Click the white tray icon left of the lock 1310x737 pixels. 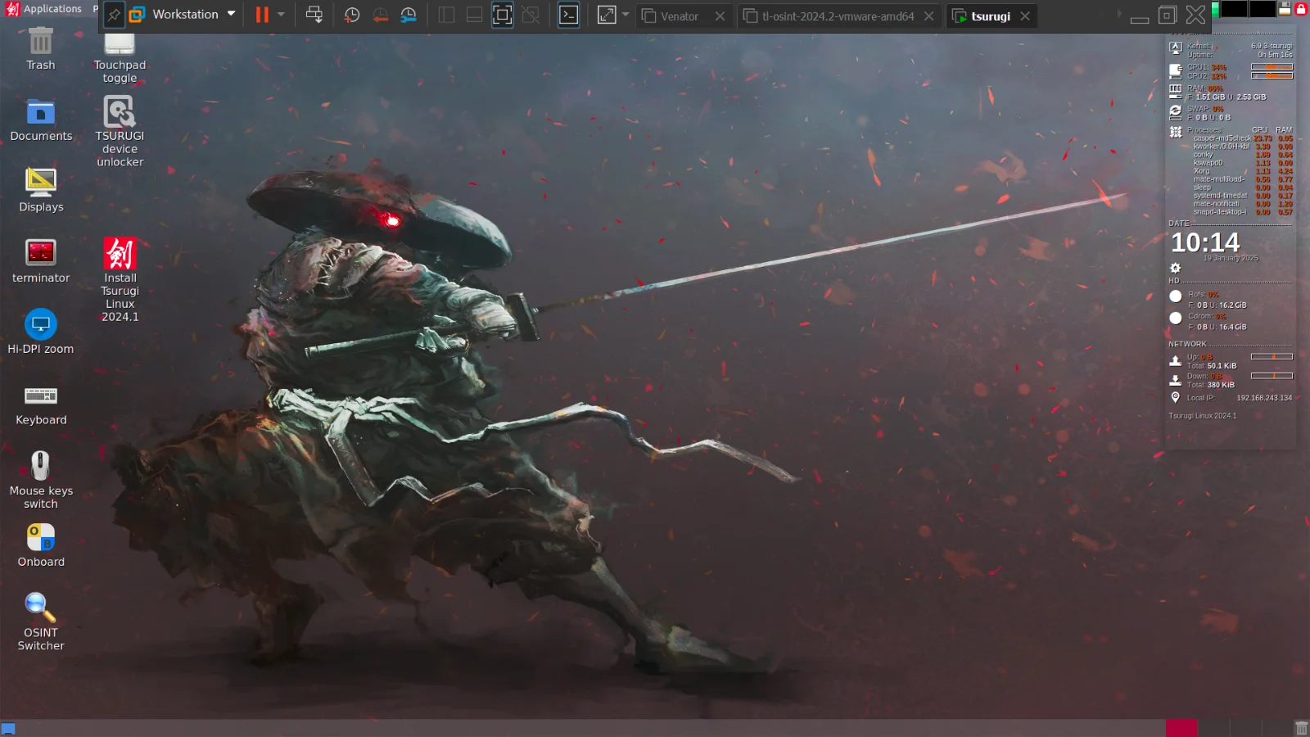click(x=1285, y=8)
